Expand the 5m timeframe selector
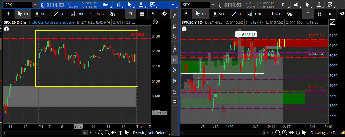This screenshot has width=345, height=137. point(105,5)
